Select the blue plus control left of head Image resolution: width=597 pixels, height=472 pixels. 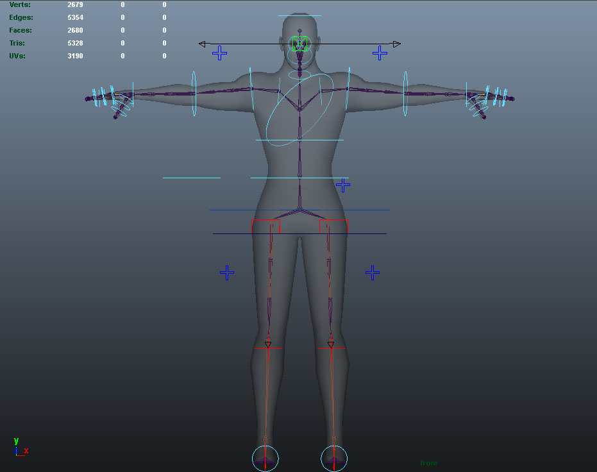220,53
